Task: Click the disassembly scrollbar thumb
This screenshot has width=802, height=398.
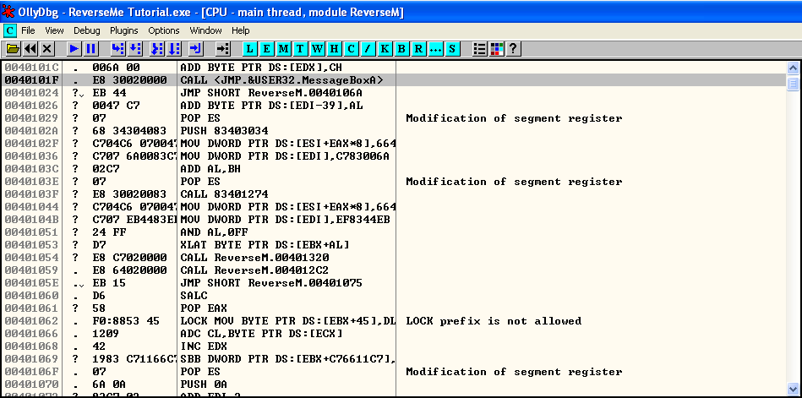Action: click(794, 83)
